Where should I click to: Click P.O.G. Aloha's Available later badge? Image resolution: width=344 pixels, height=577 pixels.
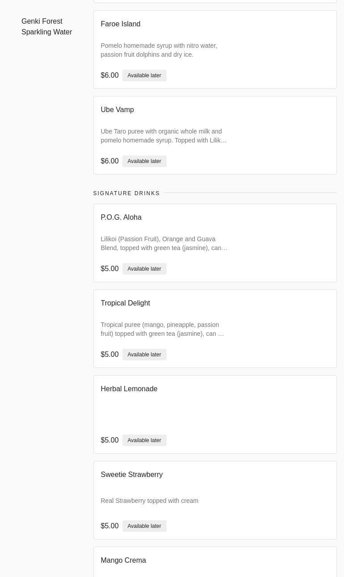click(x=144, y=269)
